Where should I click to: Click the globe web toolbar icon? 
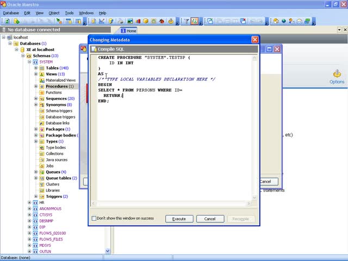coord(284,21)
